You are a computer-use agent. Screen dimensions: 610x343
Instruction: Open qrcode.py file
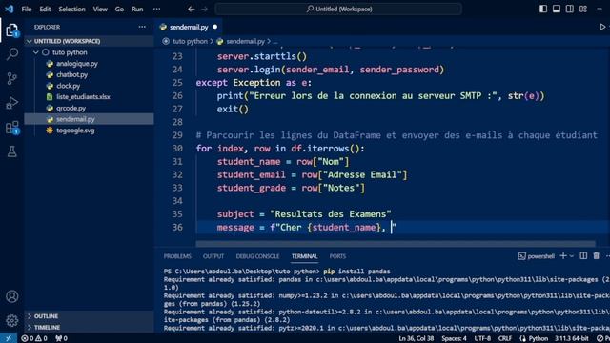(89, 108)
